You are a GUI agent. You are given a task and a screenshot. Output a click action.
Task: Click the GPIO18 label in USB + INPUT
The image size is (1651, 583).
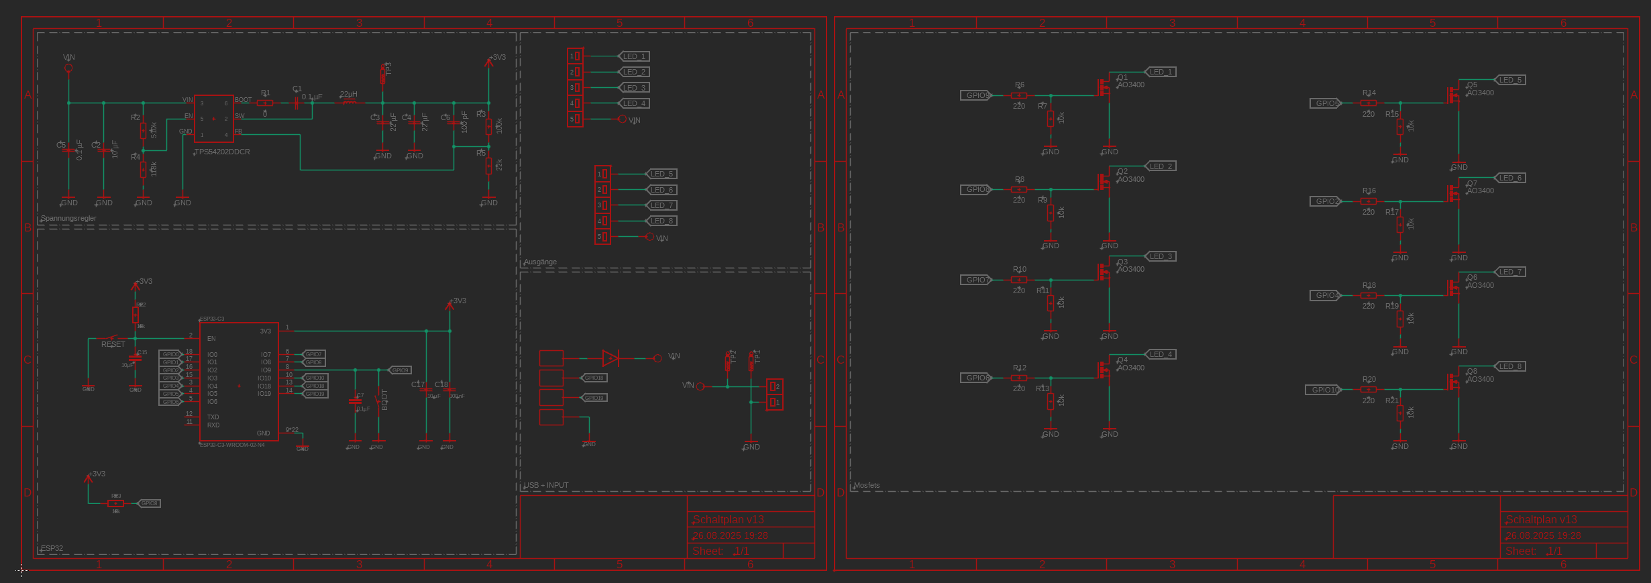(x=594, y=378)
